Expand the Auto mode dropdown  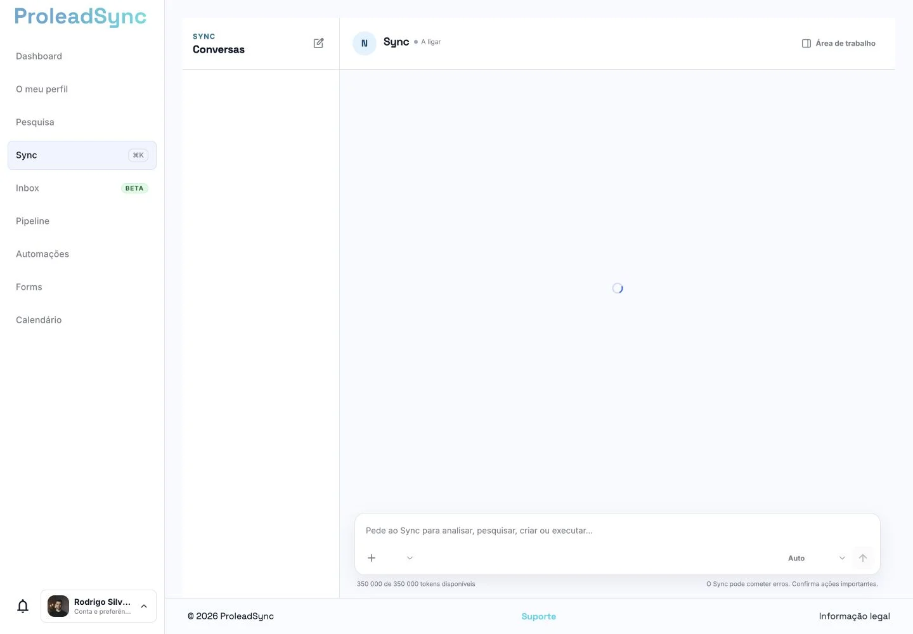click(x=817, y=558)
